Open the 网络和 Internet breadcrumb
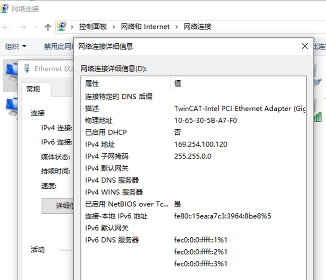This screenshot has width=326, height=280. pos(145,27)
